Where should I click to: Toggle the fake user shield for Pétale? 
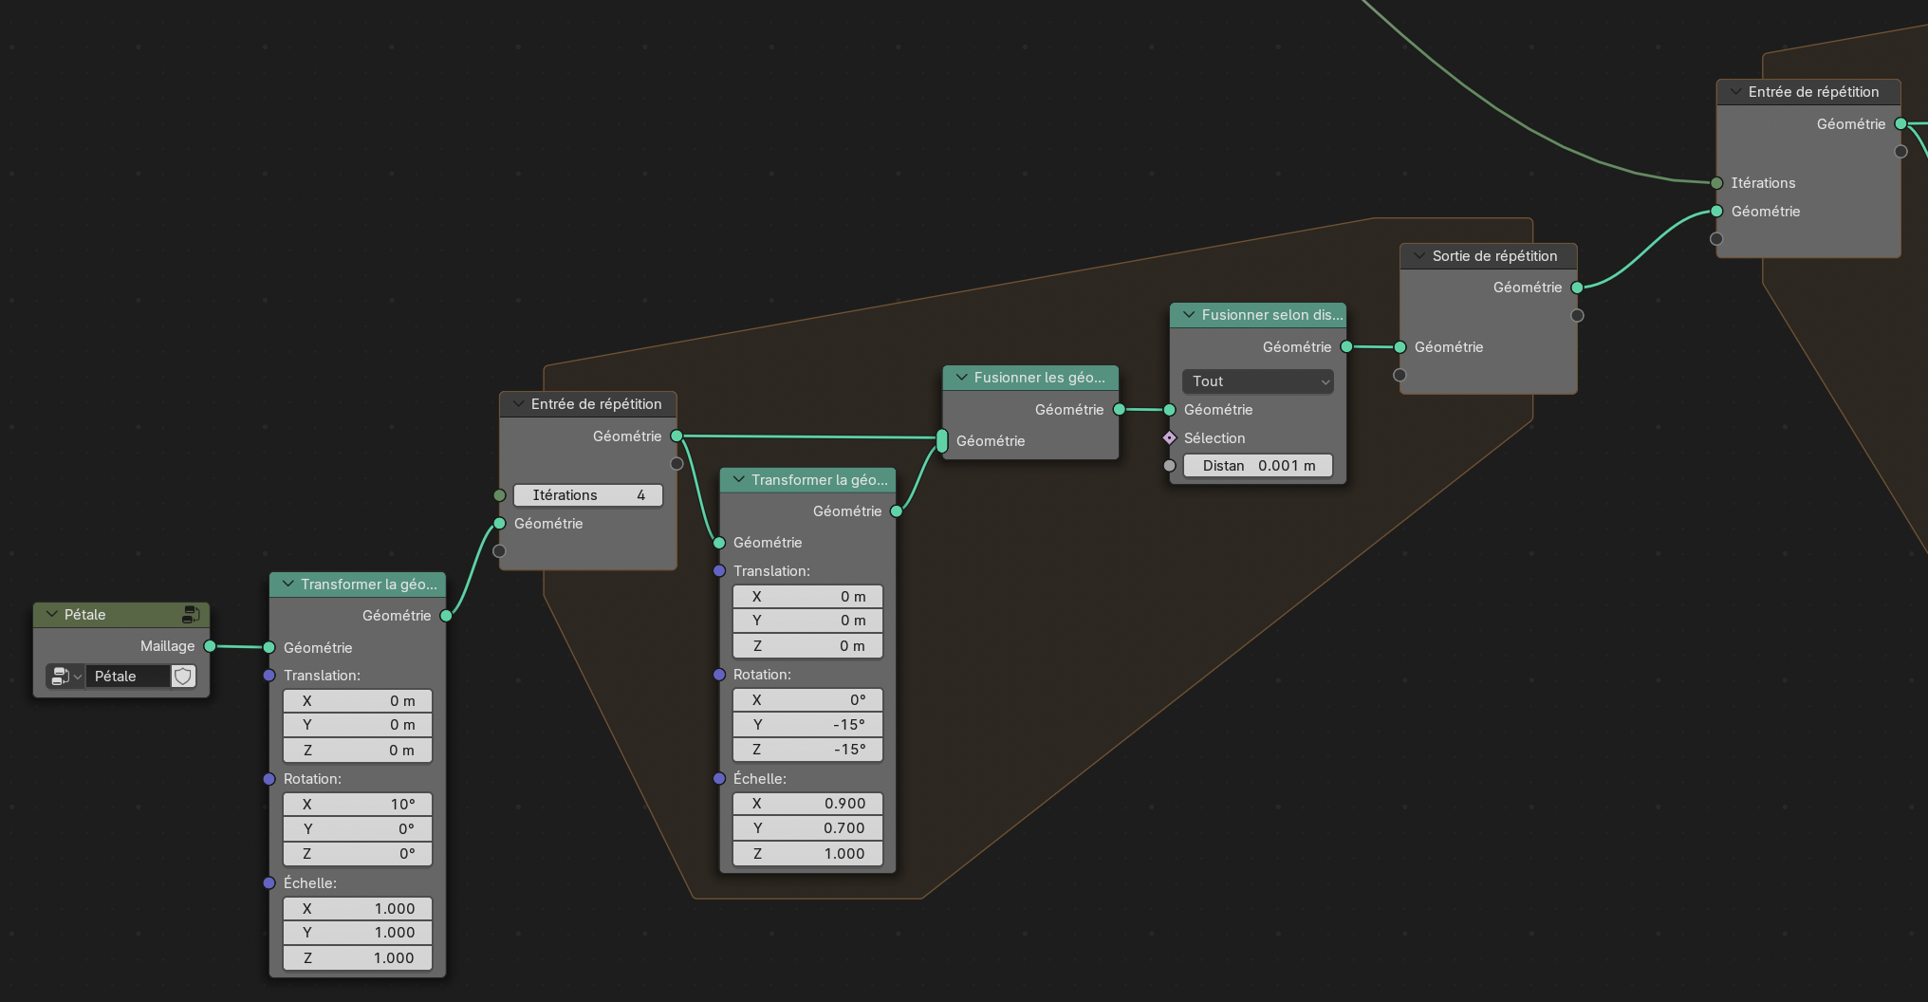click(x=183, y=677)
